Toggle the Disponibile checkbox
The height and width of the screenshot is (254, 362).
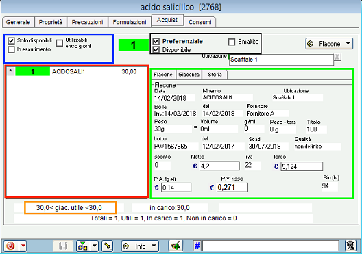156,49
